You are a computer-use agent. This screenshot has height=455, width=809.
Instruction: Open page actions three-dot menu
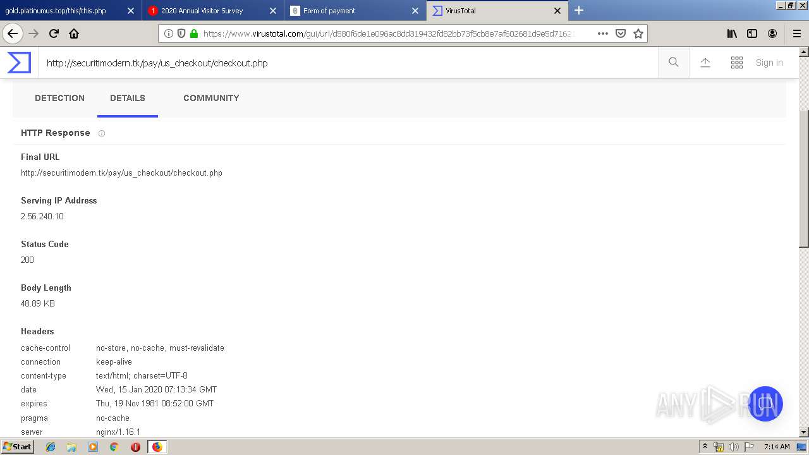coord(602,33)
